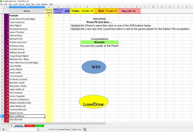Viewport: 193px width, 132px height.
Task: Click the Find and Replace icon
Action: click(85, 129)
